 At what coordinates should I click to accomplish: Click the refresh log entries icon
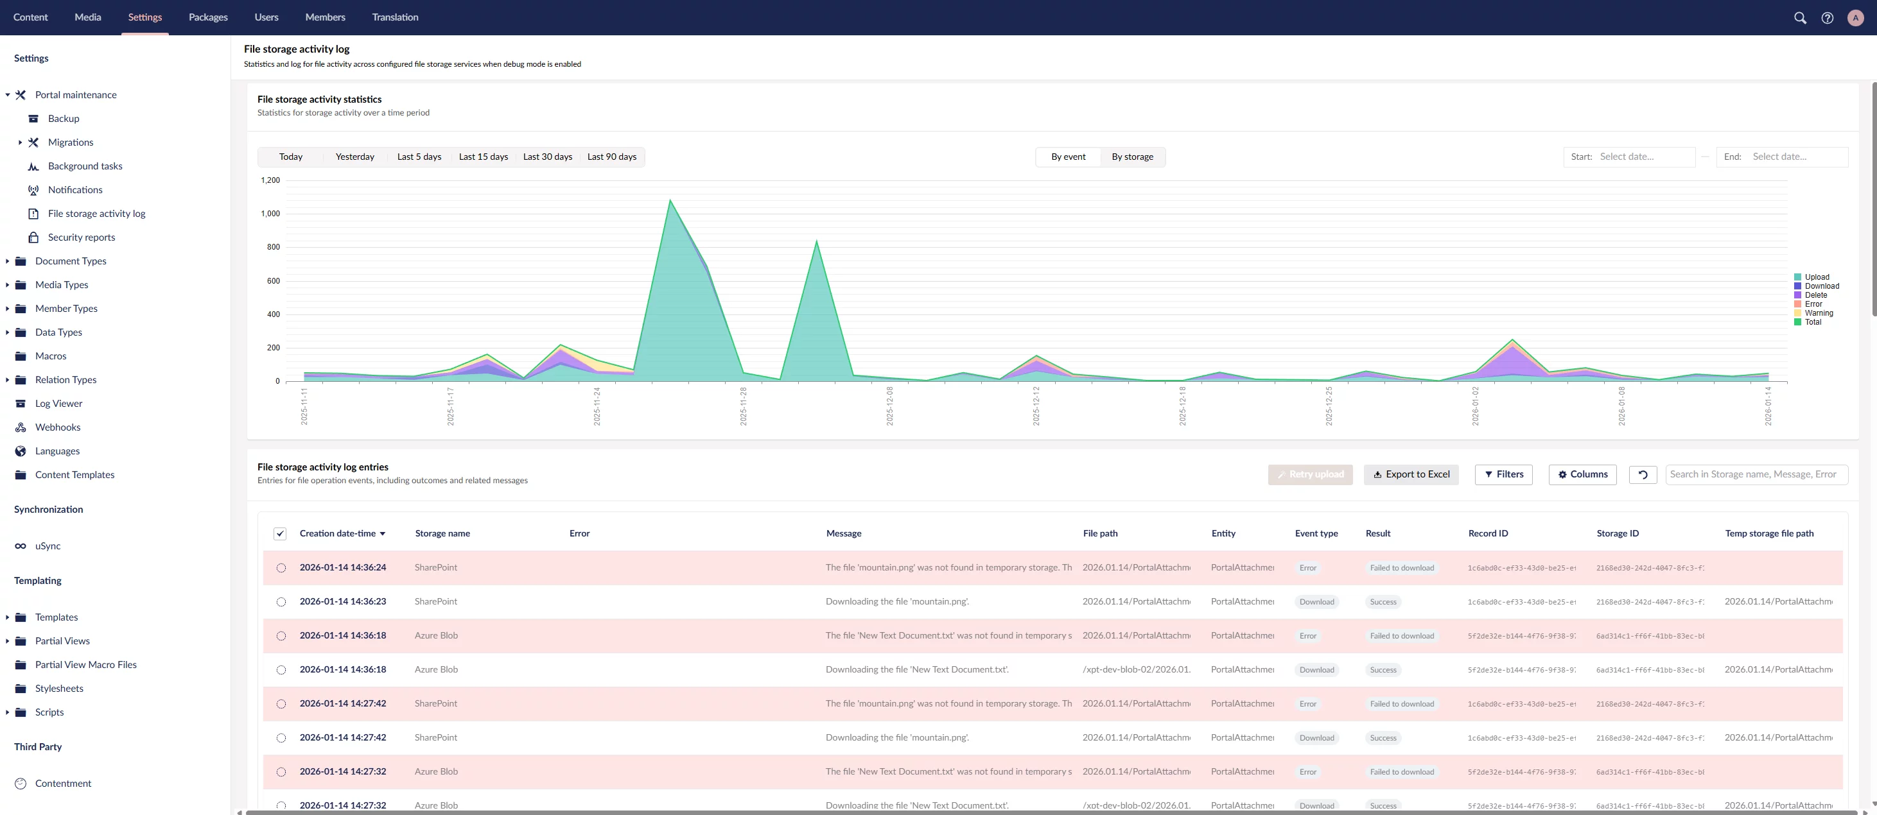click(1643, 475)
